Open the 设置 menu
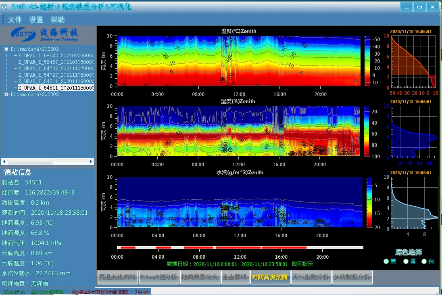 click(36, 20)
